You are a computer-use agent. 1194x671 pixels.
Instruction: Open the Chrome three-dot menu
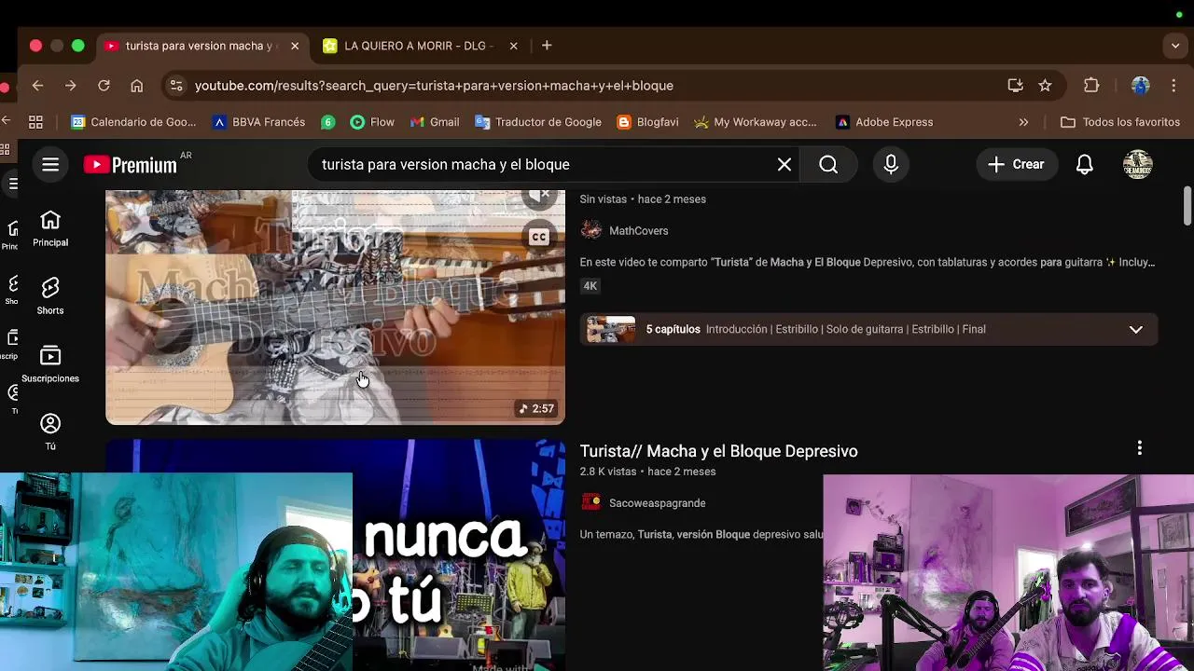[x=1173, y=86]
